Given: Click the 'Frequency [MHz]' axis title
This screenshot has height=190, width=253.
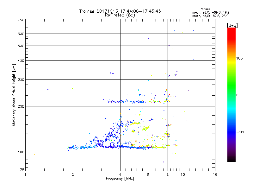Looking at the screenshot, I should point(120,179).
